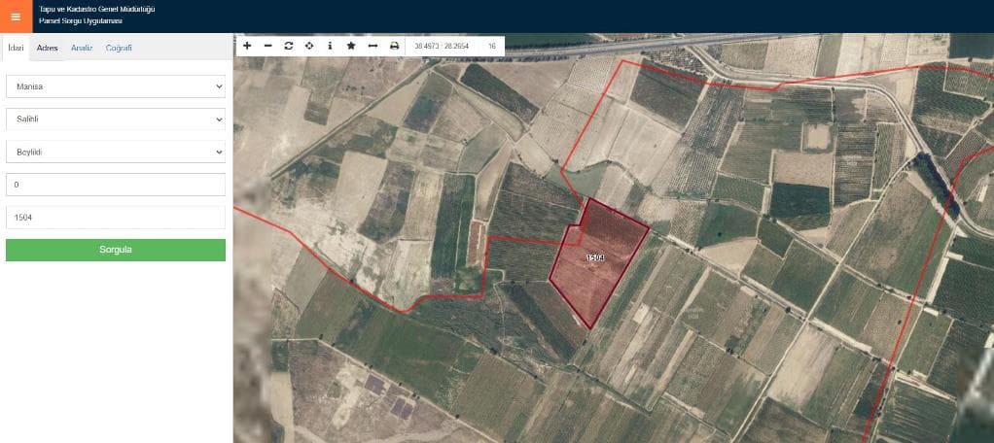Open the orange hamburger menu
Viewport: 994px width, 443px height.
point(16,17)
